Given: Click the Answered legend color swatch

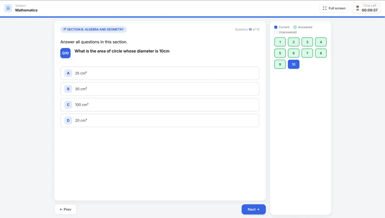Looking at the screenshot, I should (x=295, y=27).
